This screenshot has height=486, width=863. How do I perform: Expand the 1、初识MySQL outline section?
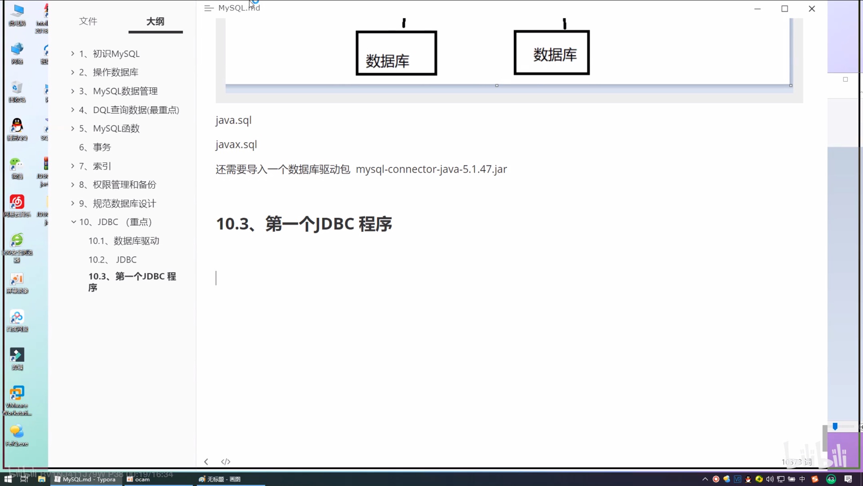coord(73,54)
